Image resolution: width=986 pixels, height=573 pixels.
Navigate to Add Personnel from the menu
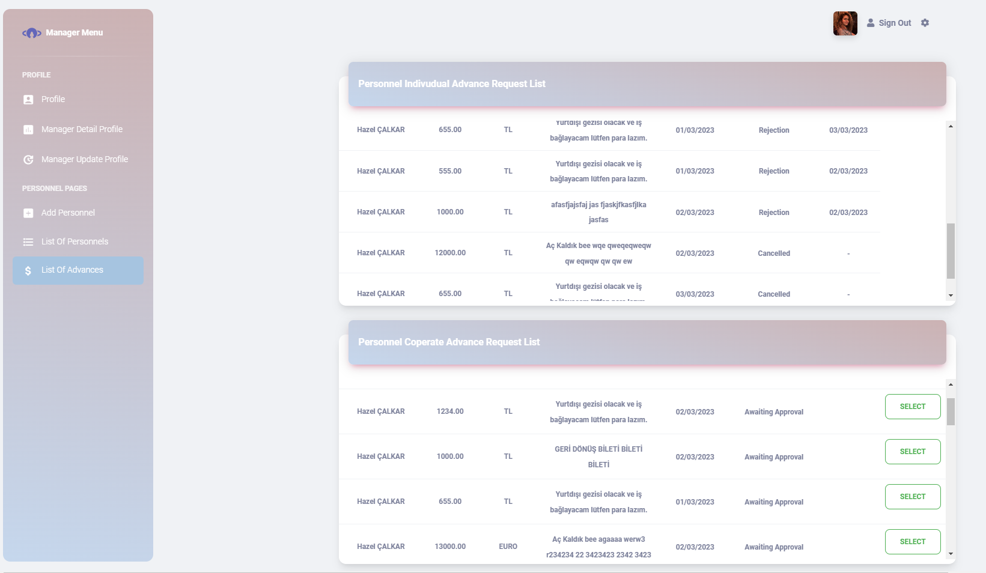(67, 213)
